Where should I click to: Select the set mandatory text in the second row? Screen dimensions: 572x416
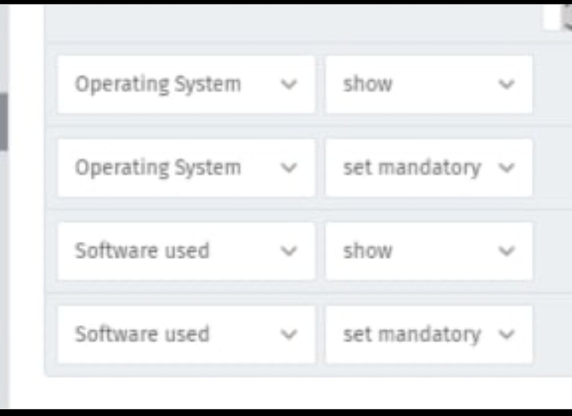point(412,168)
